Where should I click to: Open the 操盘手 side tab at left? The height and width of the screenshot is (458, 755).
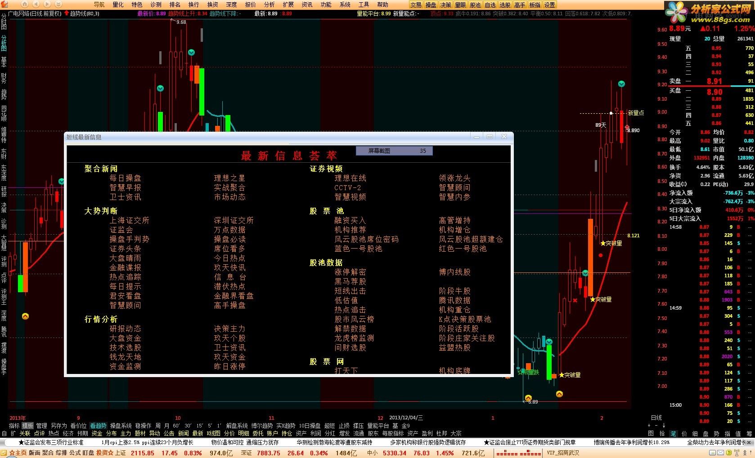(4, 367)
